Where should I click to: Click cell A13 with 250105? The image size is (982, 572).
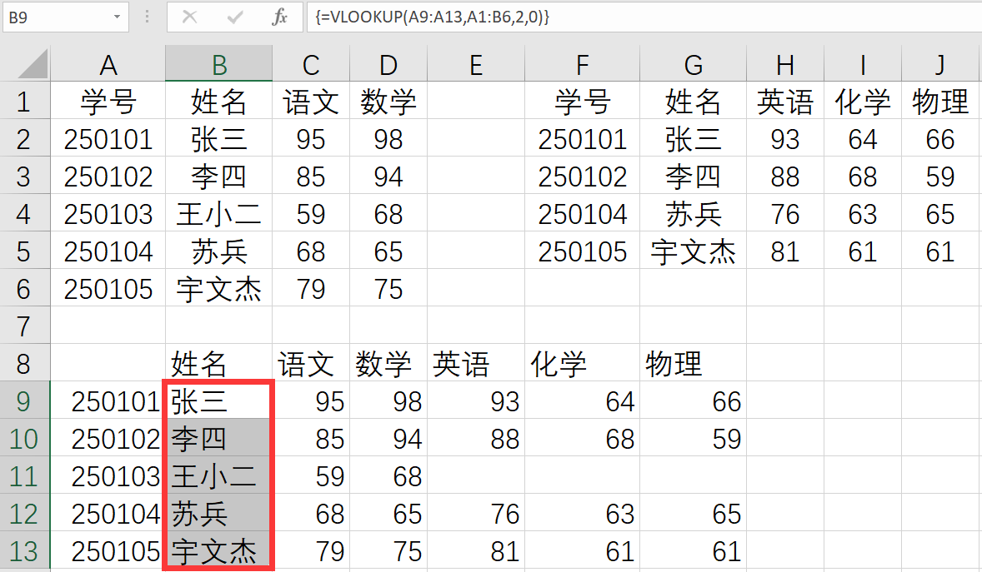[108, 550]
